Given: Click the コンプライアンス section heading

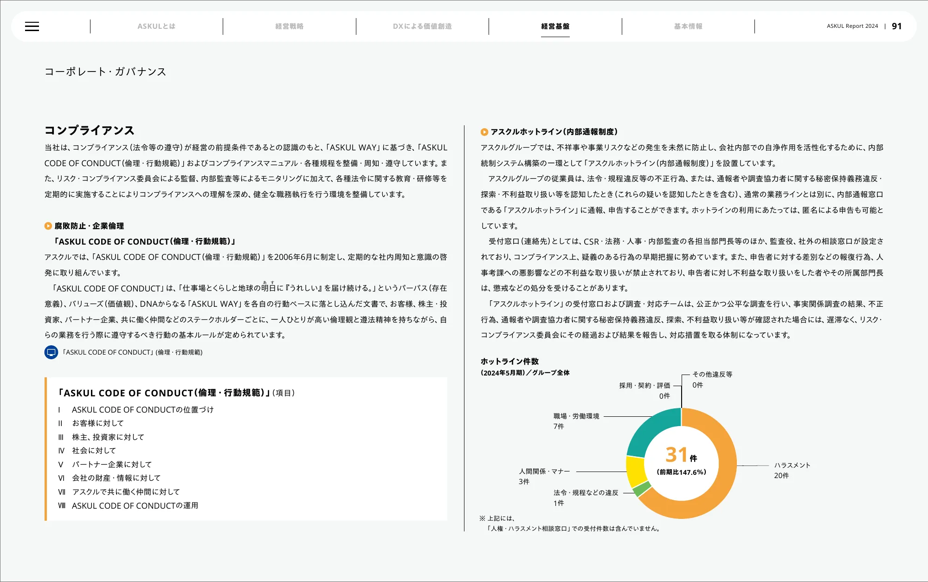Looking at the screenshot, I should (90, 130).
